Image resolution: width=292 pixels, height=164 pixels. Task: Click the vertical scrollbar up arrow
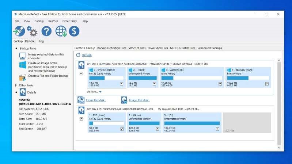tap(279, 60)
